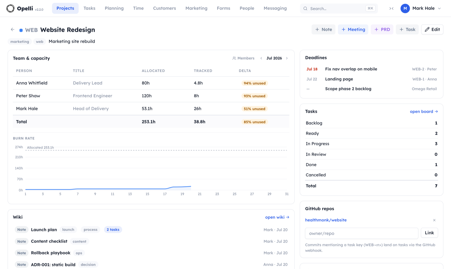Open the Content checklist note
Viewport: 451px width, 269px height.
coord(49,241)
